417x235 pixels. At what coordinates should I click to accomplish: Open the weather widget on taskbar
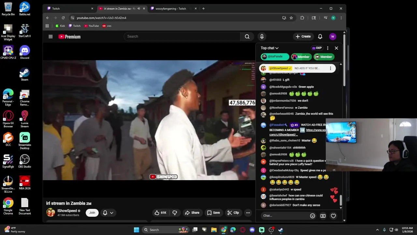point(15,230)
